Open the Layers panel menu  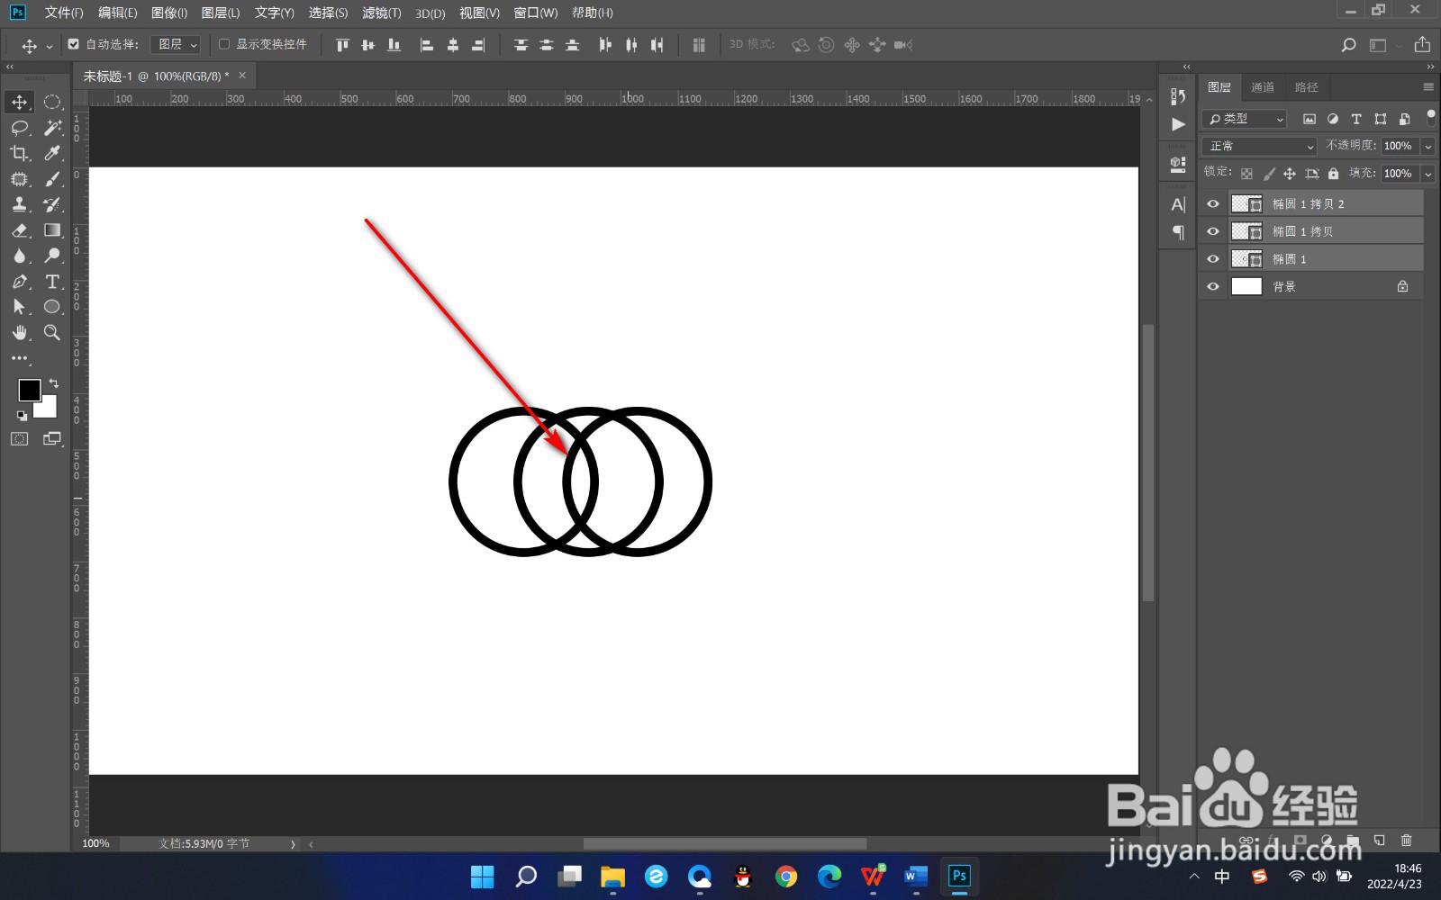(x=1428, y=87)
